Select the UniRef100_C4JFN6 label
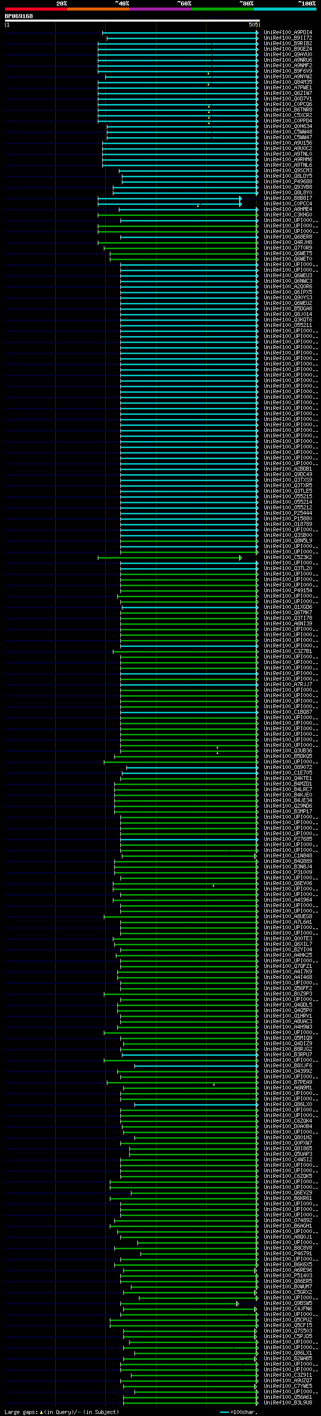The image size is (321, 1416). click(287, 1309)
